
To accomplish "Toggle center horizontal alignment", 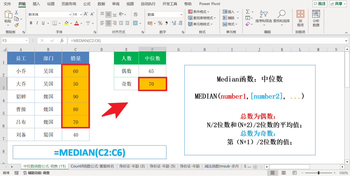I will 109,23.
